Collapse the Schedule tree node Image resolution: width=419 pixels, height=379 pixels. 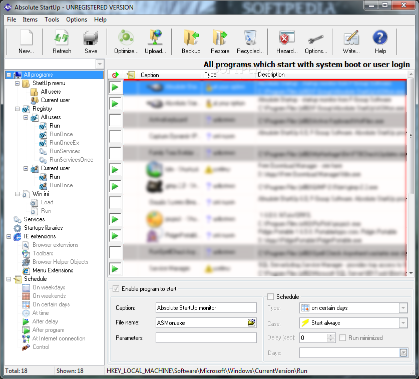pyautogui.click(x=9, y=279)
